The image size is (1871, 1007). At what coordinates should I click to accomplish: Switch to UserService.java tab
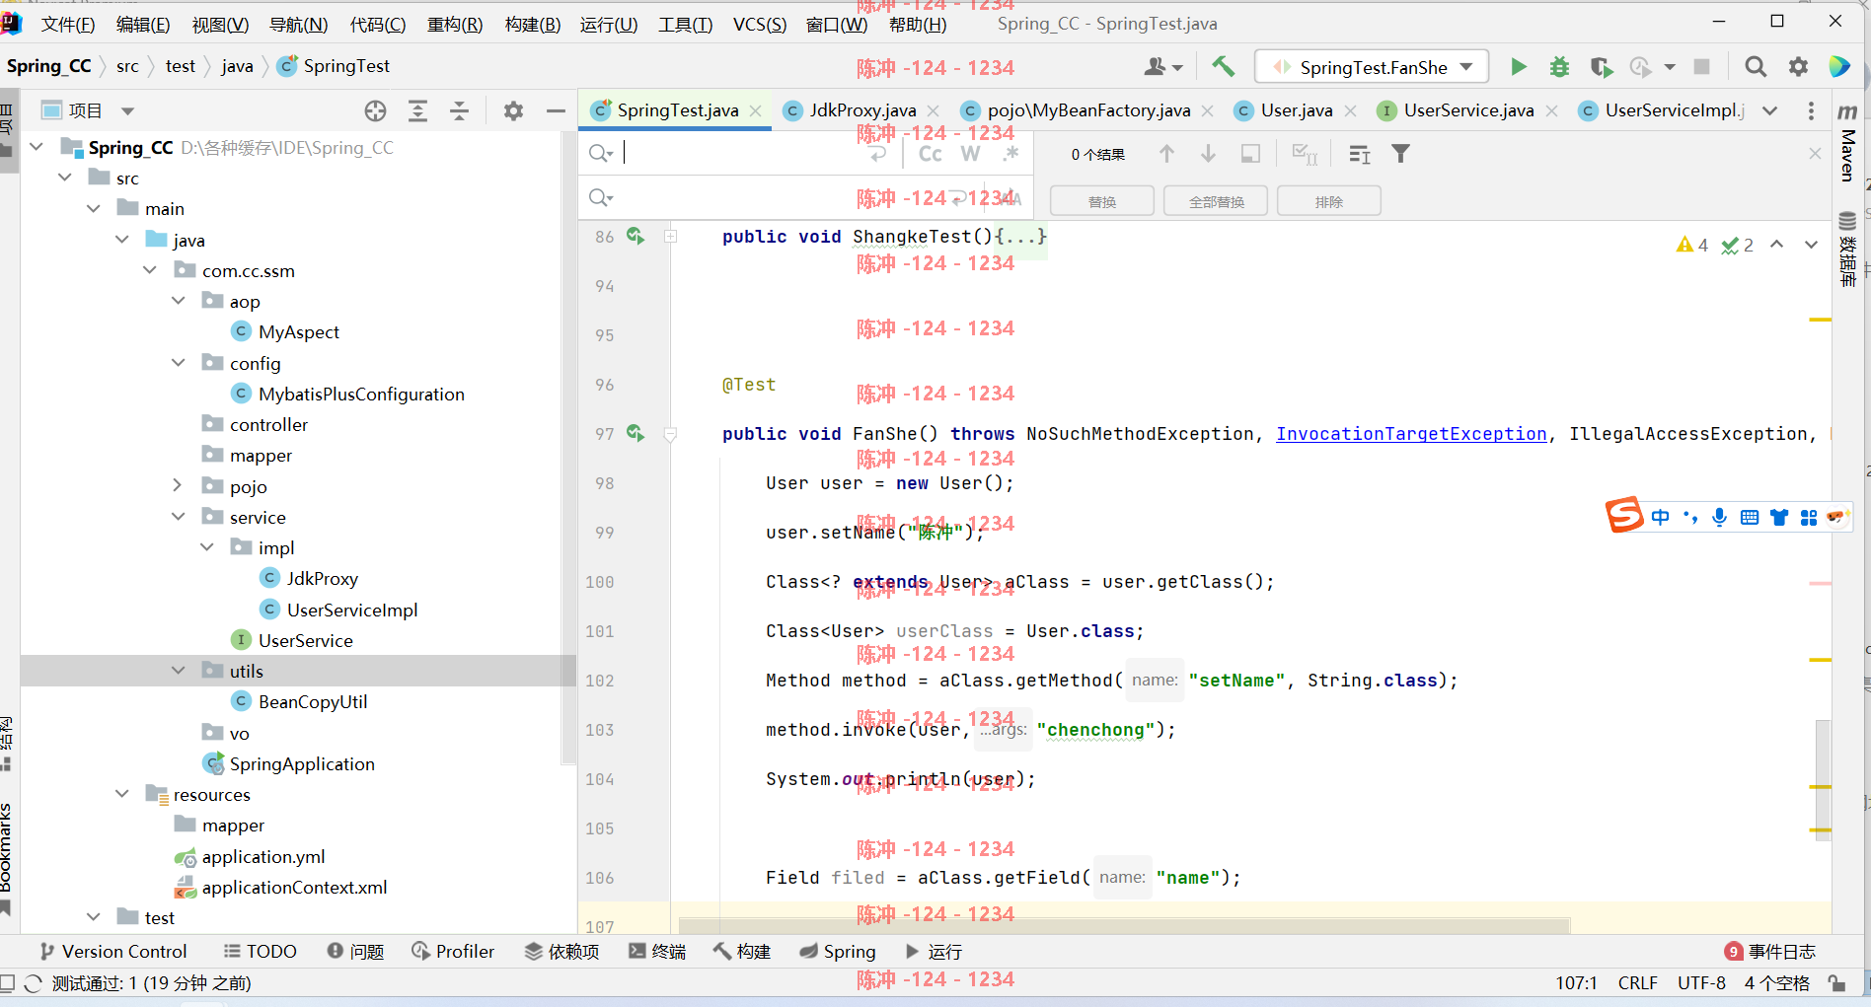coord(1468,110)
